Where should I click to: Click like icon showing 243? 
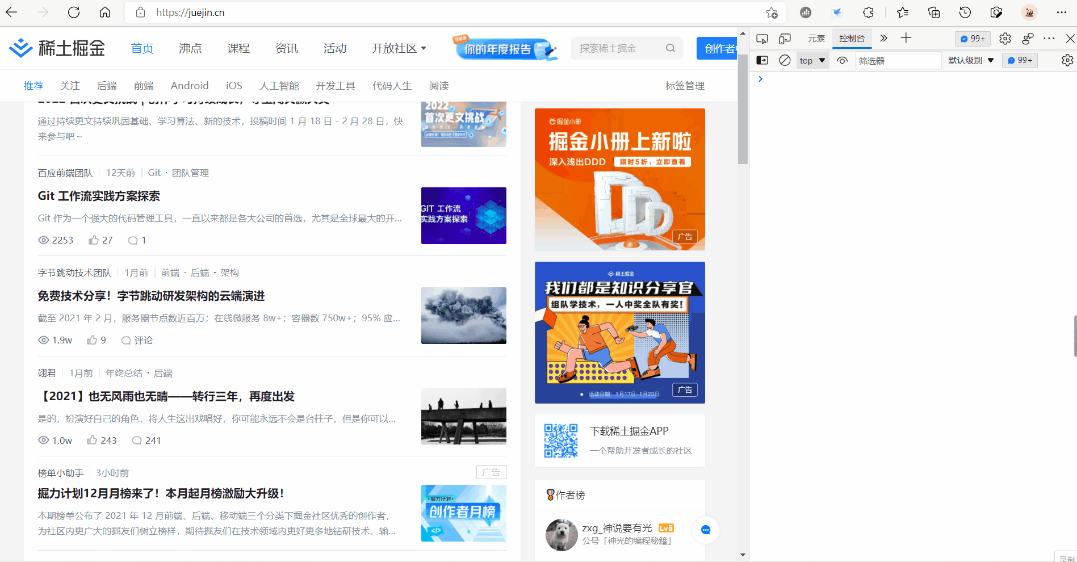92,441
